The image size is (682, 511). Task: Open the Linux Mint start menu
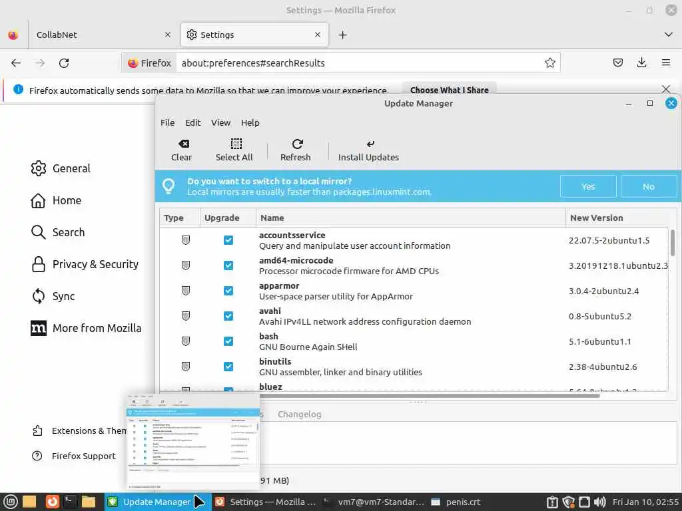[x=11, y=502]
